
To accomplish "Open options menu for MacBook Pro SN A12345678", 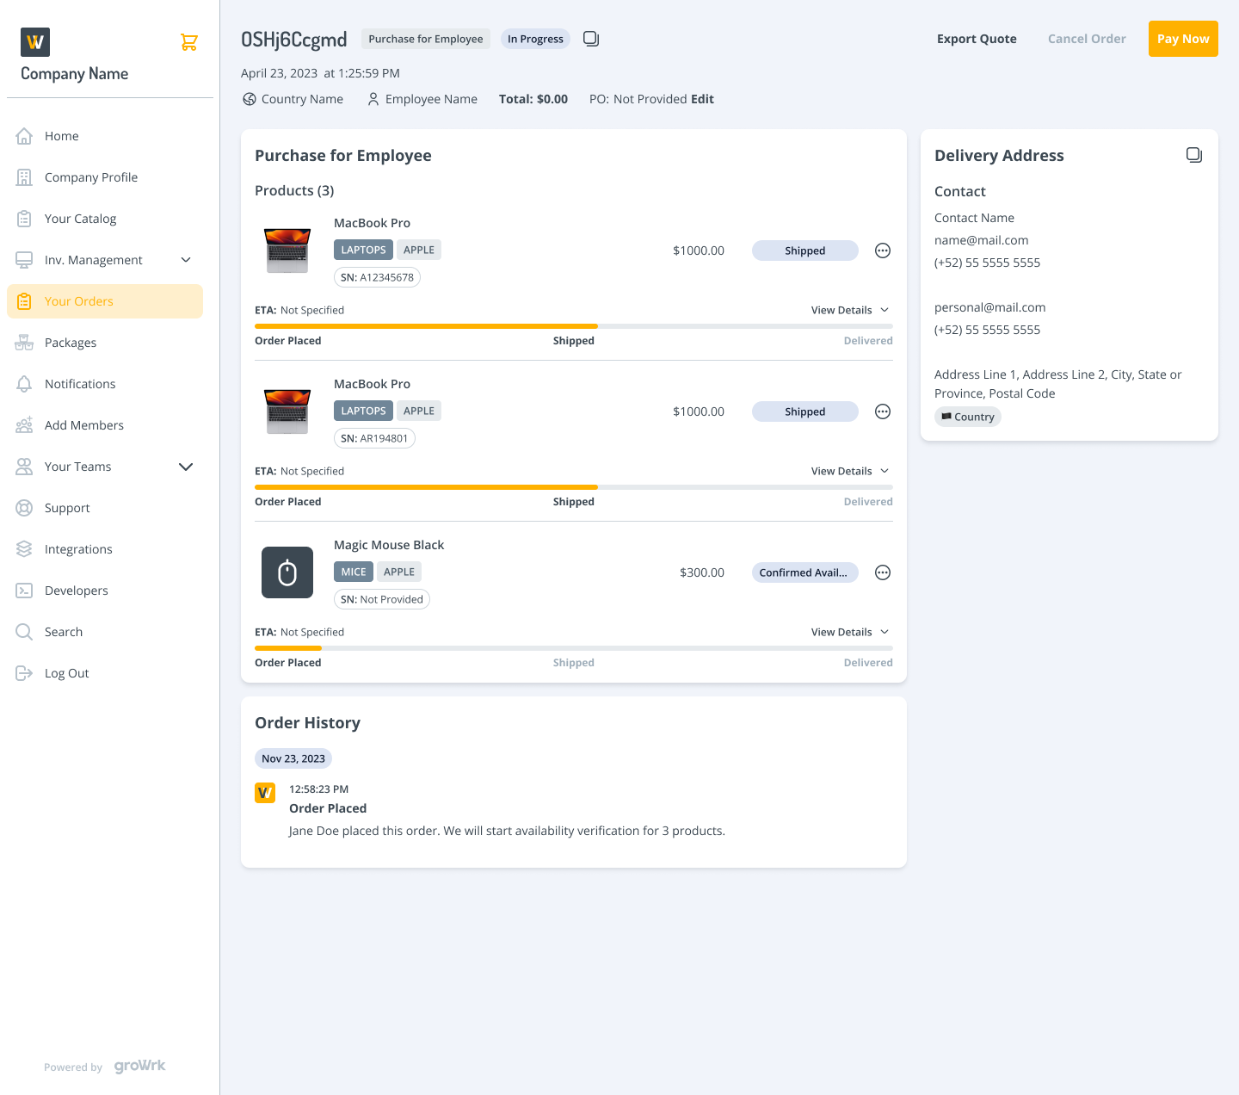I will [x=882, y=251].
